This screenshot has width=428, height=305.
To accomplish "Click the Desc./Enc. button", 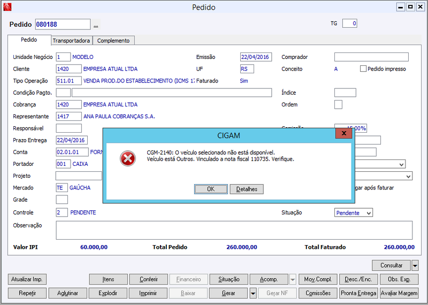I will [358, 279].
